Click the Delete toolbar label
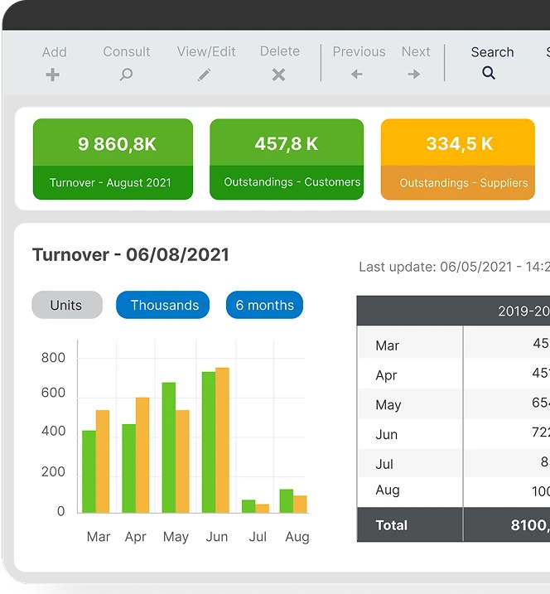Screen dimensions: 550x594 pos(279,51)
